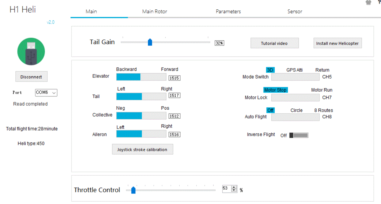Click the green USB connection icon
The width and height of the screenshot is (381, 204).
(x=31, y=52)
